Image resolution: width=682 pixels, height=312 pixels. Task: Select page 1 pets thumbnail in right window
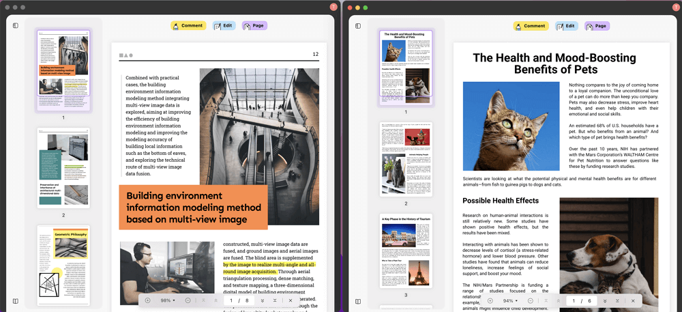point(406,68)
